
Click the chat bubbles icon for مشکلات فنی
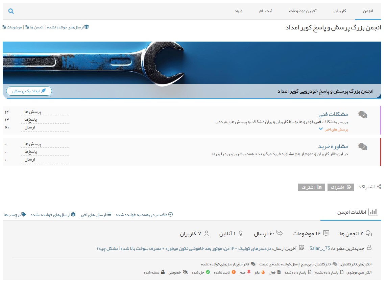coord(363,114)
